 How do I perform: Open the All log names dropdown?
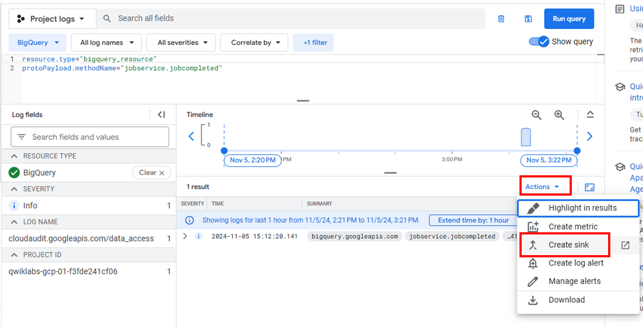[x=106, y=42]
